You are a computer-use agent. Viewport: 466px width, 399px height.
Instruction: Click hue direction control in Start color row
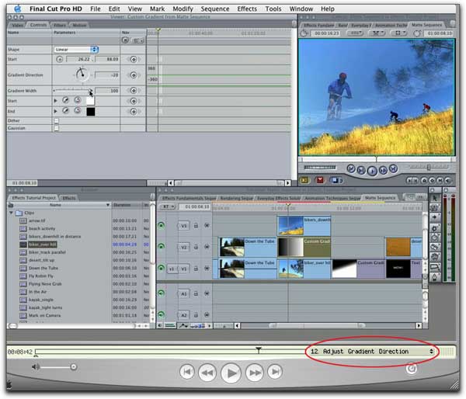pyautogui.click(x=78, y=101)
